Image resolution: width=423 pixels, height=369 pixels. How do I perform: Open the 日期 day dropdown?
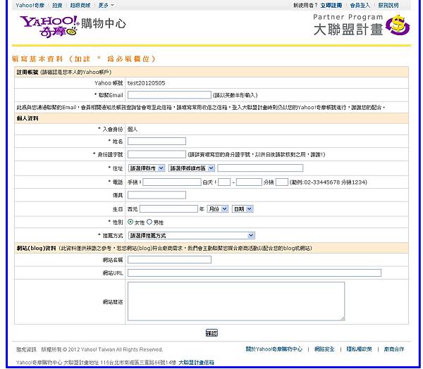click(x=243, y=209)
